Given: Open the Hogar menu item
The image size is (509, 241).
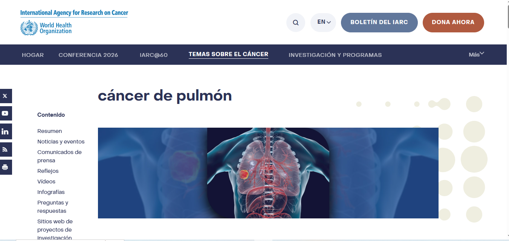Looking at the screenshot, I should coord(33,55).
